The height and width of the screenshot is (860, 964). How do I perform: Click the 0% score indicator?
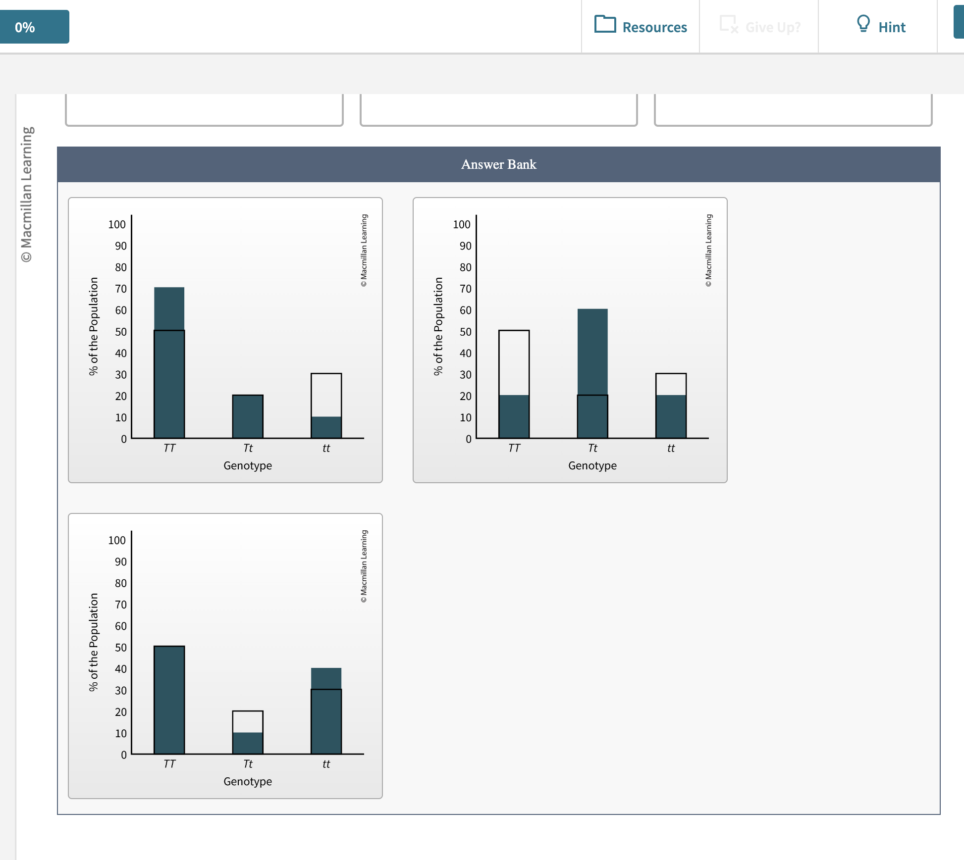[x=34, y=27]
